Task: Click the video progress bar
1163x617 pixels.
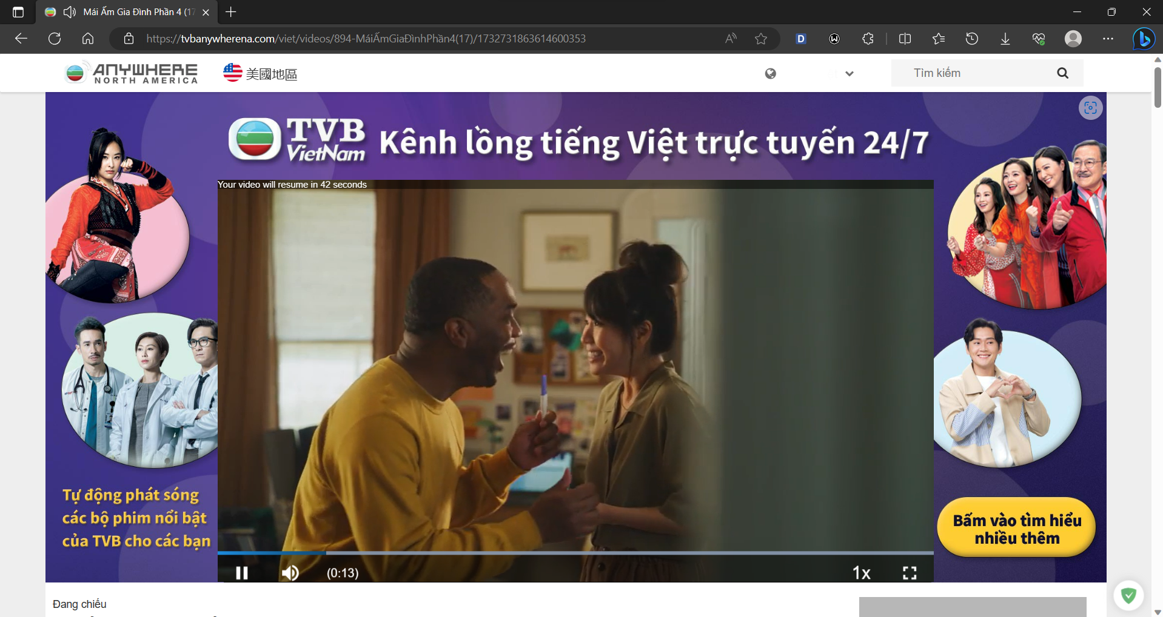Action: pyautogui.click(x=575, y=553)
